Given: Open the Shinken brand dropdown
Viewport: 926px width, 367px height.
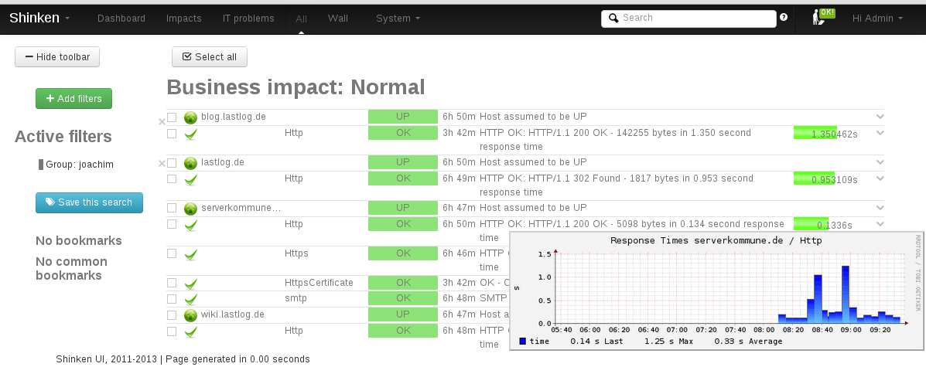Looking at the screenshot, I should coord(39,18).
